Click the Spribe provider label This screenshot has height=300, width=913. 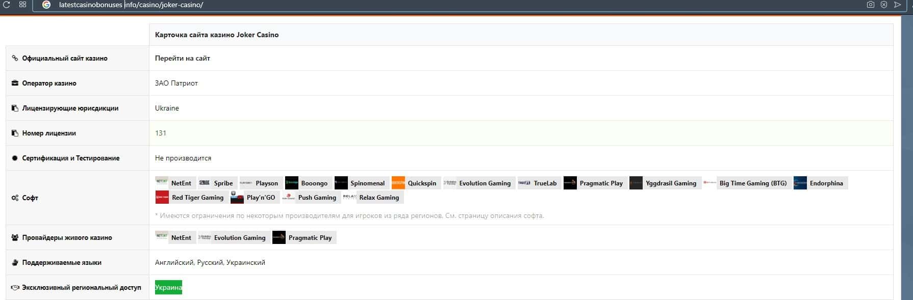pos(223,183)
